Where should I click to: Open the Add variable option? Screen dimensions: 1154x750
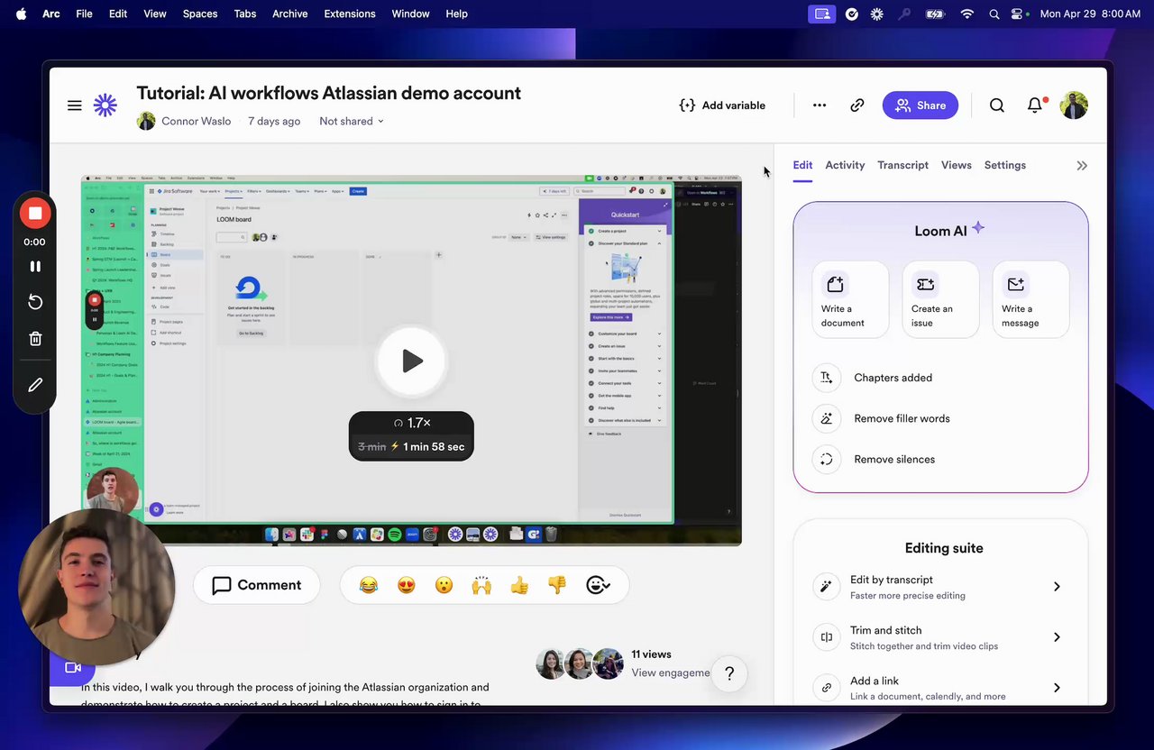tap(722, 105)
